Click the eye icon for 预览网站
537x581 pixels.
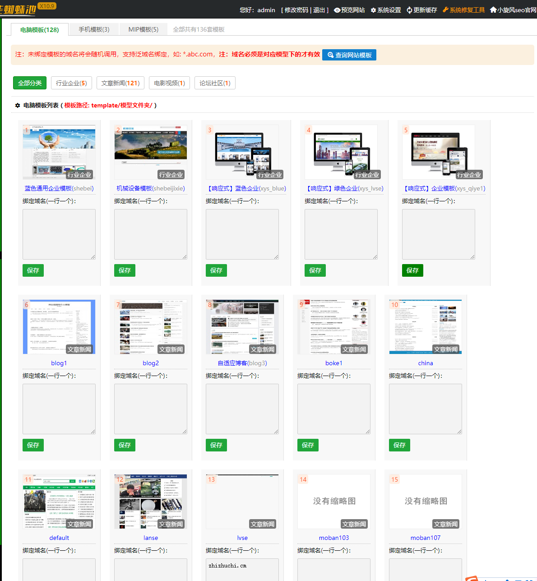[337, 10]
